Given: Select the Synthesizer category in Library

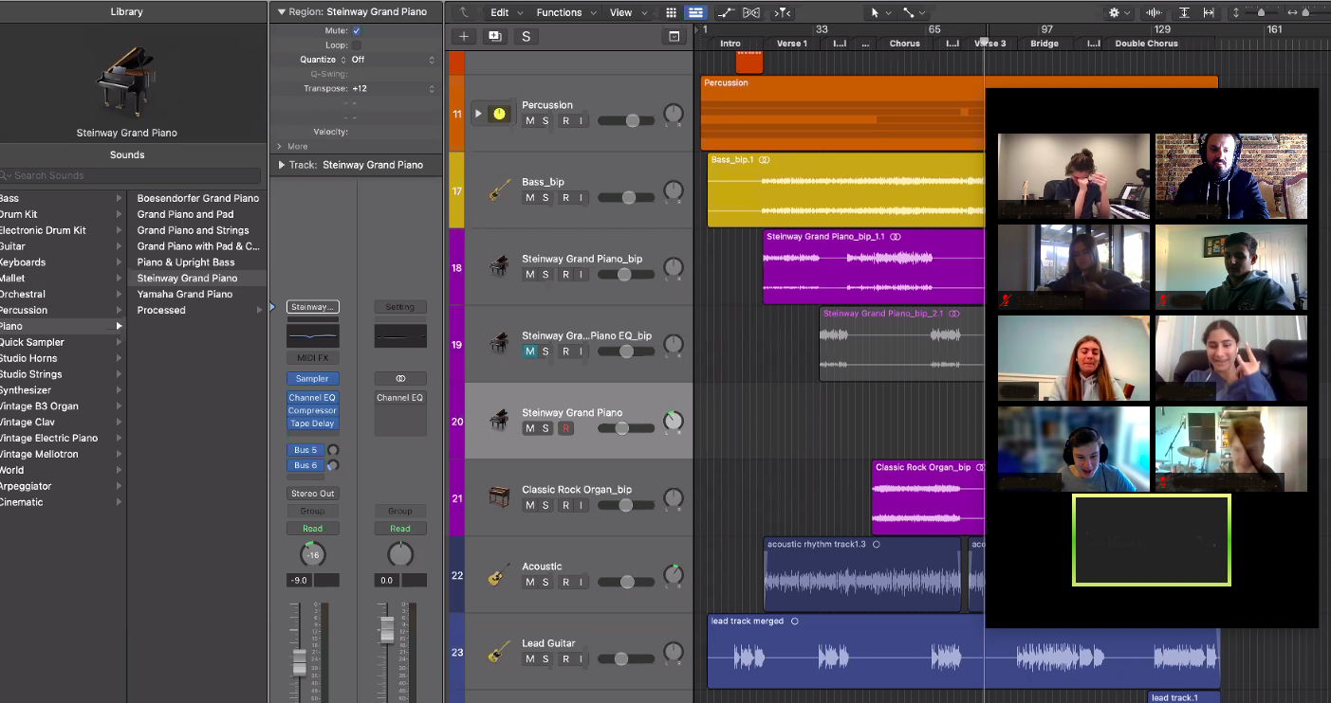Looking at the screenshot, I should point(62,390).
